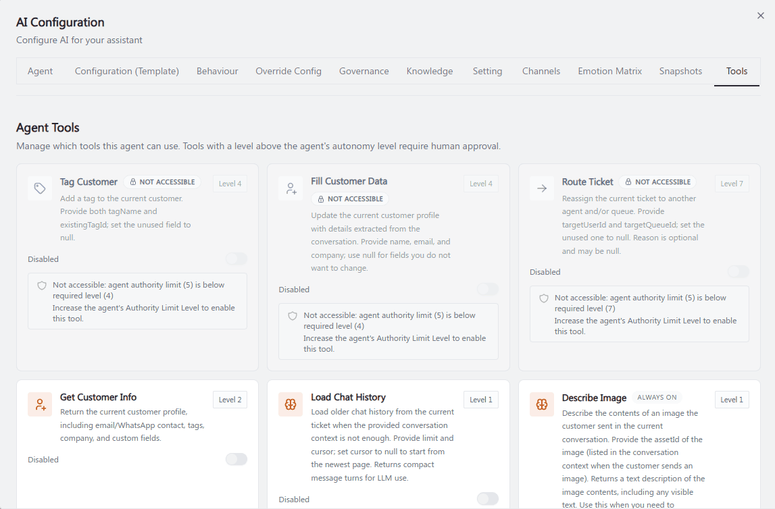The width and height of the screenshot is (775, 509).
Task: Close the AI Configuration dialog
Action: click(761, 16)
